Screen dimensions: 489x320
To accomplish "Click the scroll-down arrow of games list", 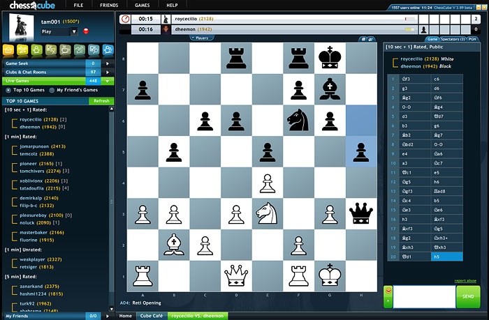I will 111,309.
